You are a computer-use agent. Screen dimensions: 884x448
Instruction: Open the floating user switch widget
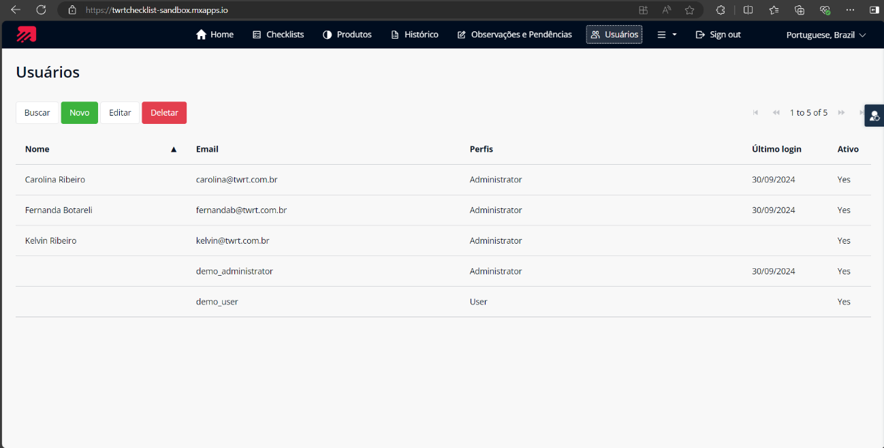tap(874, 116)
